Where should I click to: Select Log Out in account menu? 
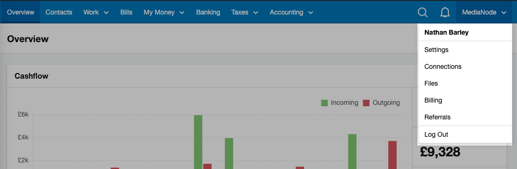point(465,134)
